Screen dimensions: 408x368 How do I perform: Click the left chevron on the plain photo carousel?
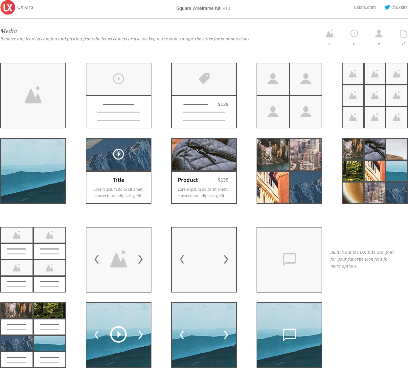[x=182, y=335]
